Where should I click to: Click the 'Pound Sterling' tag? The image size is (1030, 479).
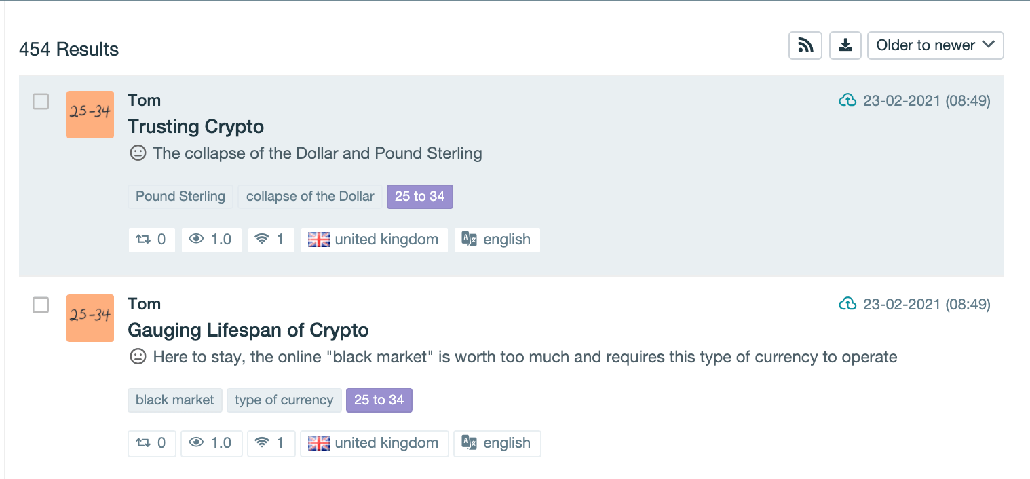click(180, 197)
